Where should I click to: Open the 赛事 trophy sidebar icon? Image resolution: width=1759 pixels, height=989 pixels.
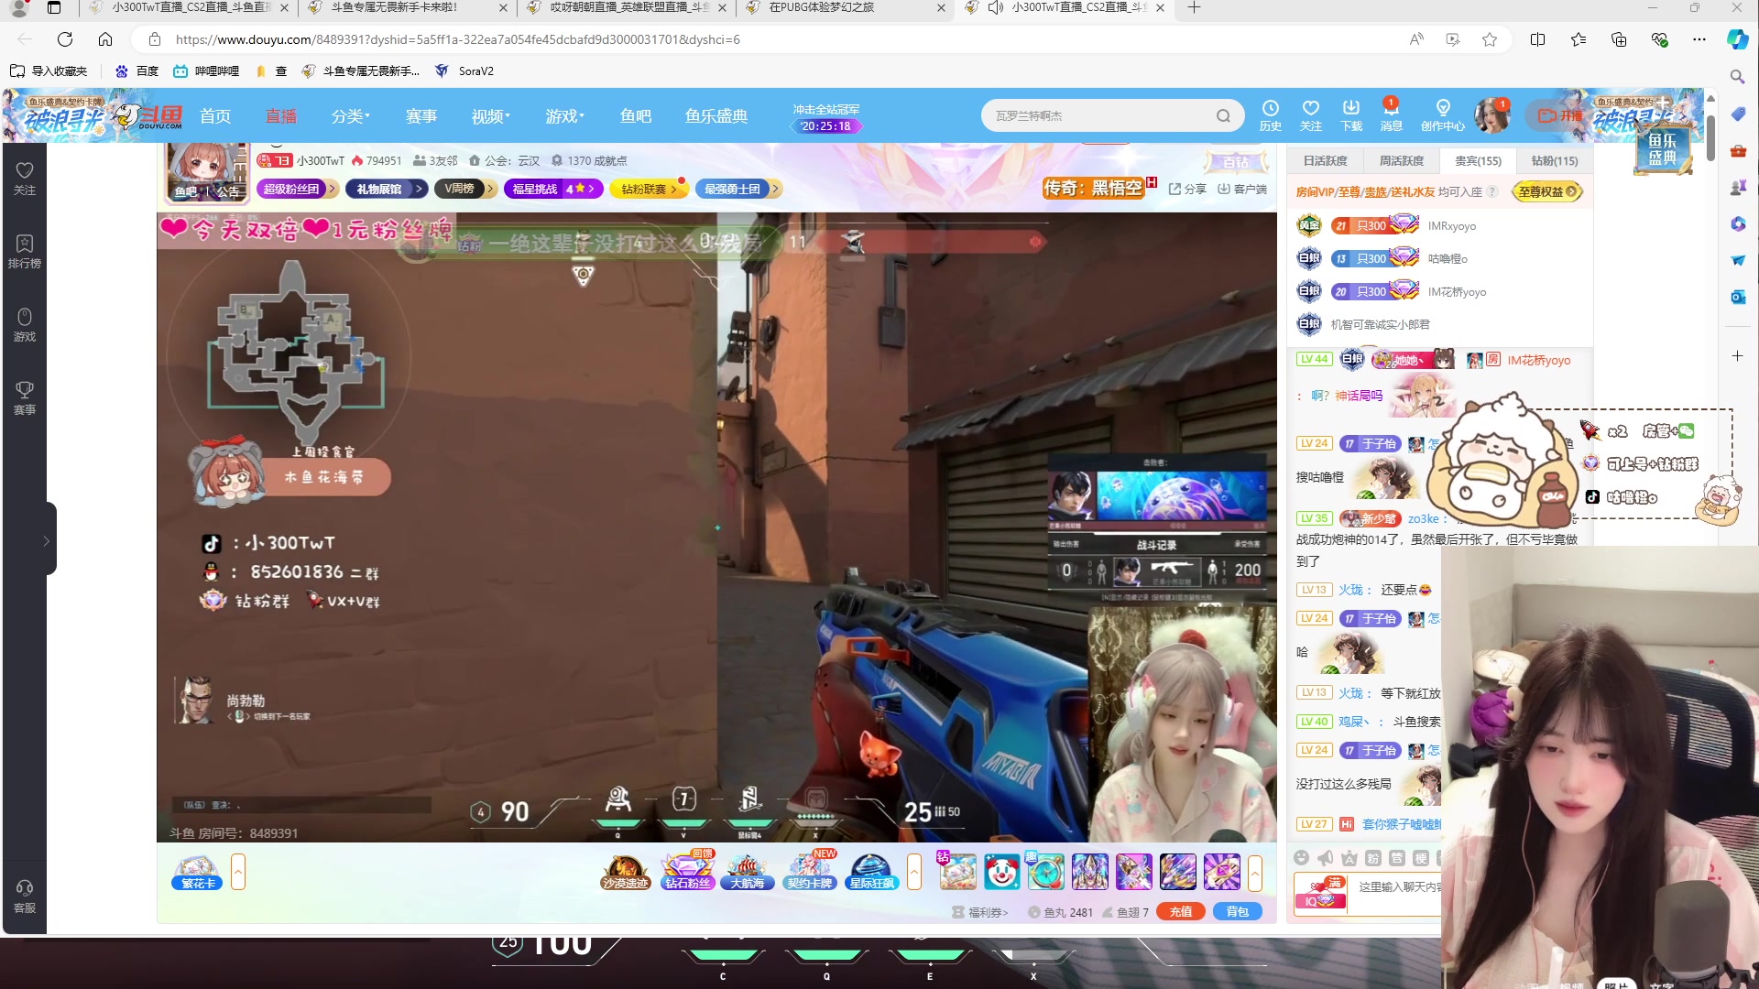(x=25, y=397)
